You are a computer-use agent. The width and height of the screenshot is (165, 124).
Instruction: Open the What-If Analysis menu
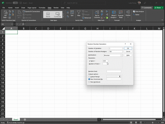(114, 14)
